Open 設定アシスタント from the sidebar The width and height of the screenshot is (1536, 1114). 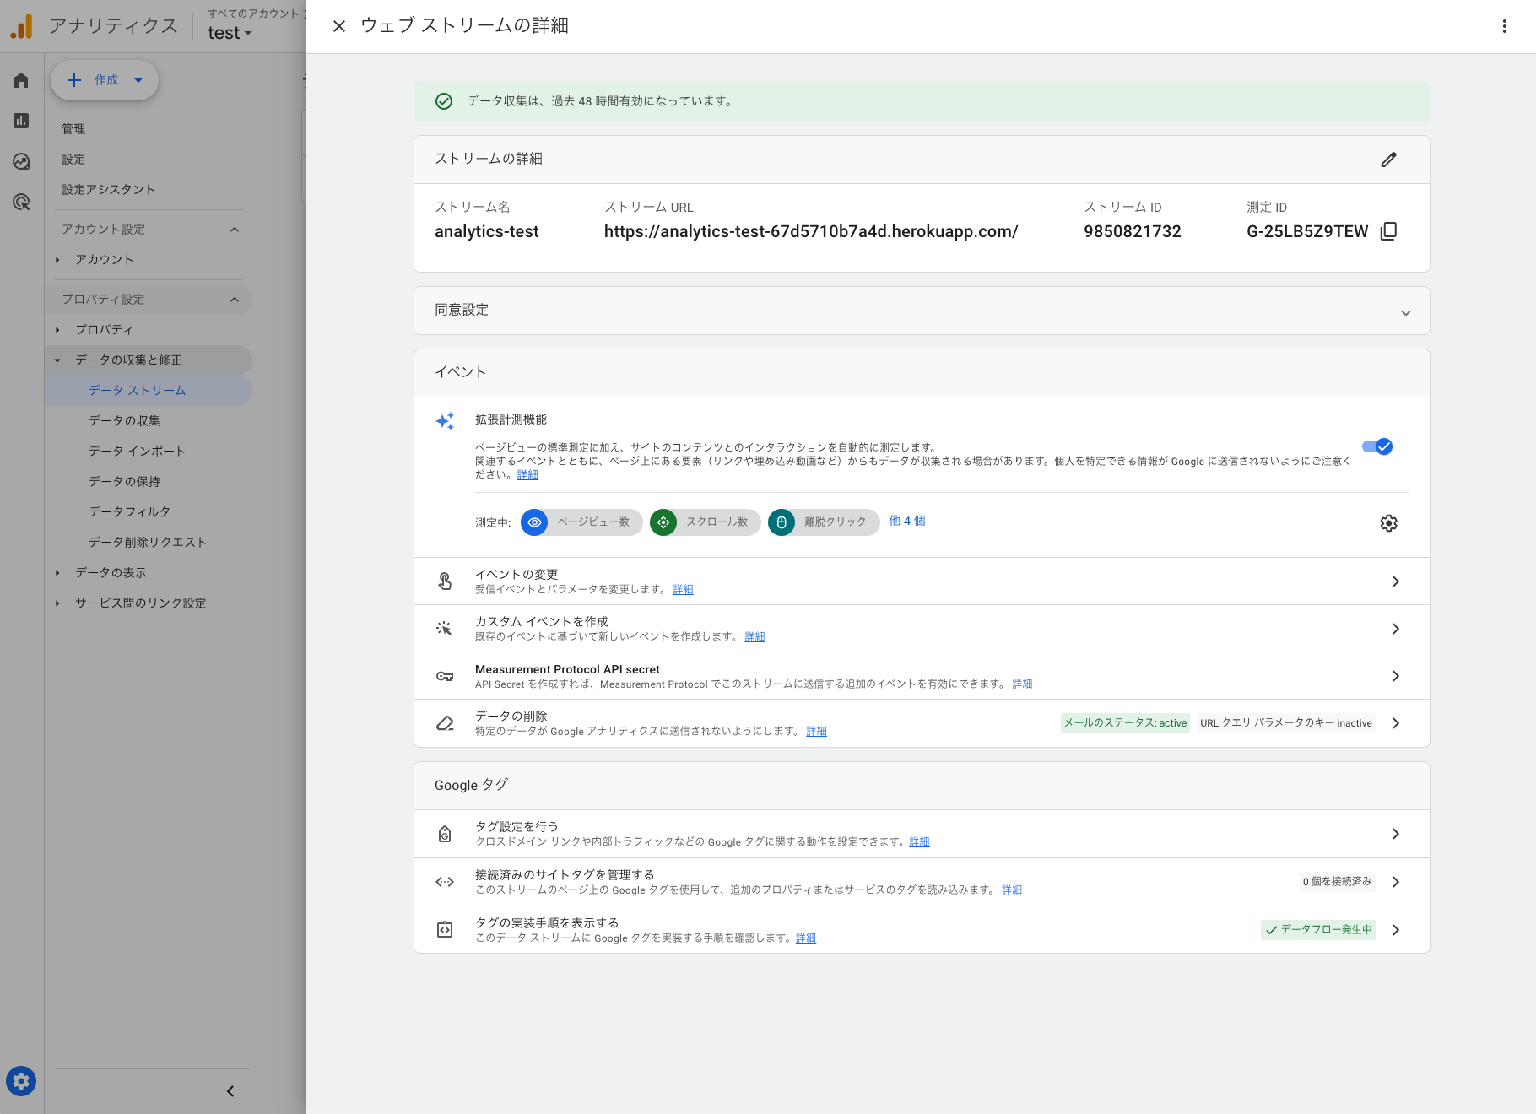coord(108,189)
